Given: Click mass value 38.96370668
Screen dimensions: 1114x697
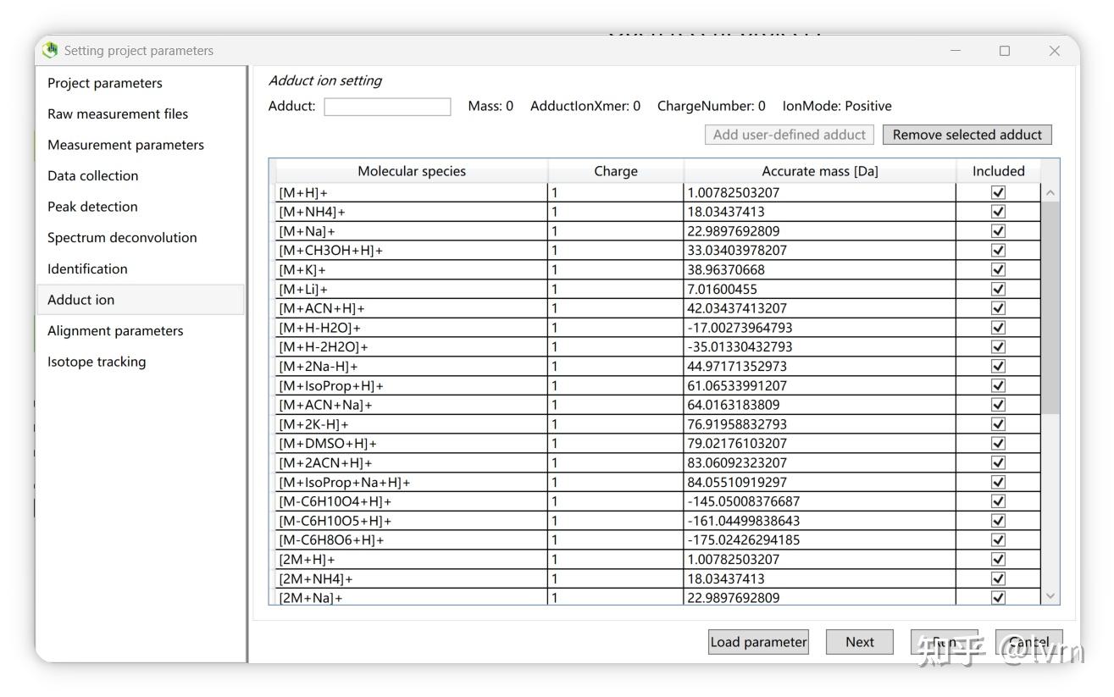Looking at the screenshot, I should point(726,270).
